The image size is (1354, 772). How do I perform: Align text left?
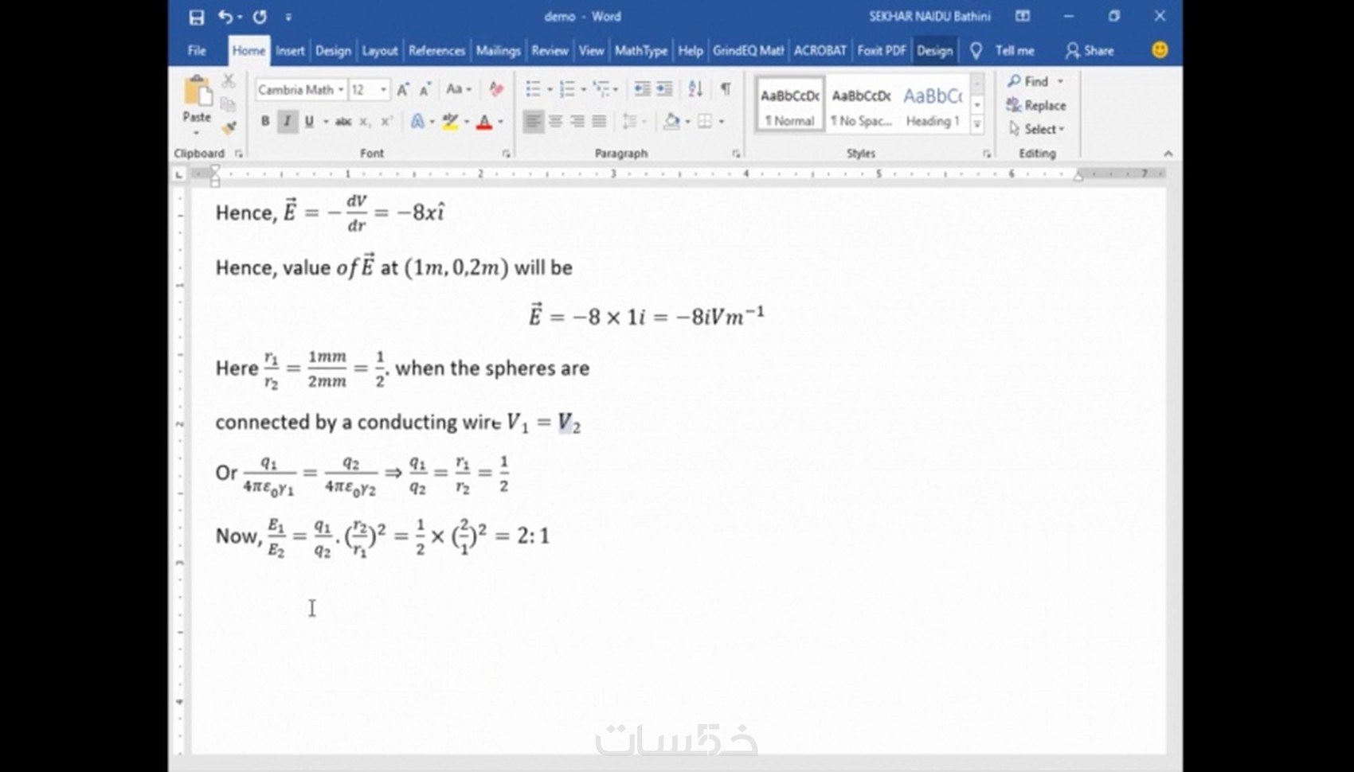point(534,121)
